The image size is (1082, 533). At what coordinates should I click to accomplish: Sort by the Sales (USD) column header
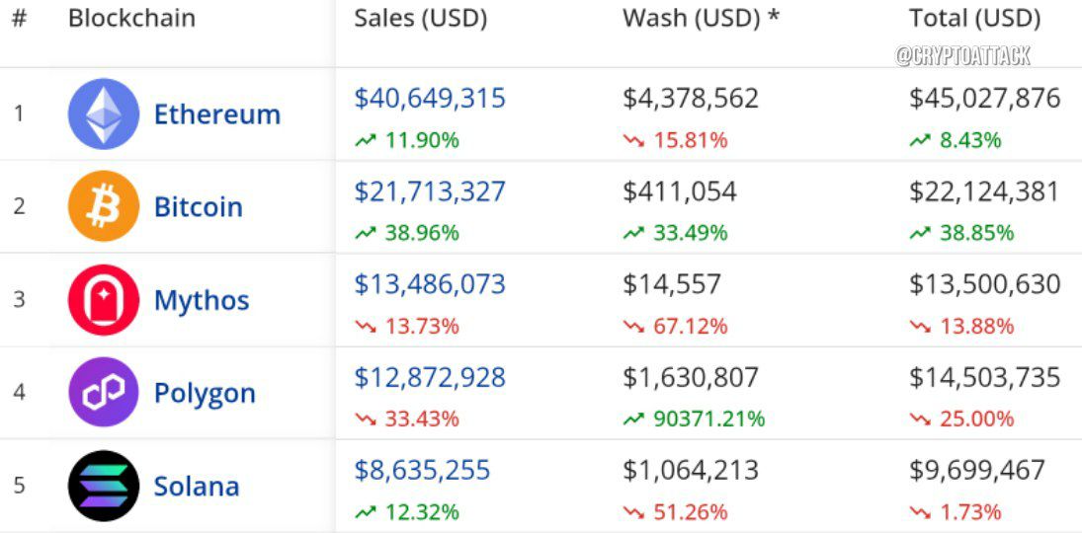coord(421,19)
